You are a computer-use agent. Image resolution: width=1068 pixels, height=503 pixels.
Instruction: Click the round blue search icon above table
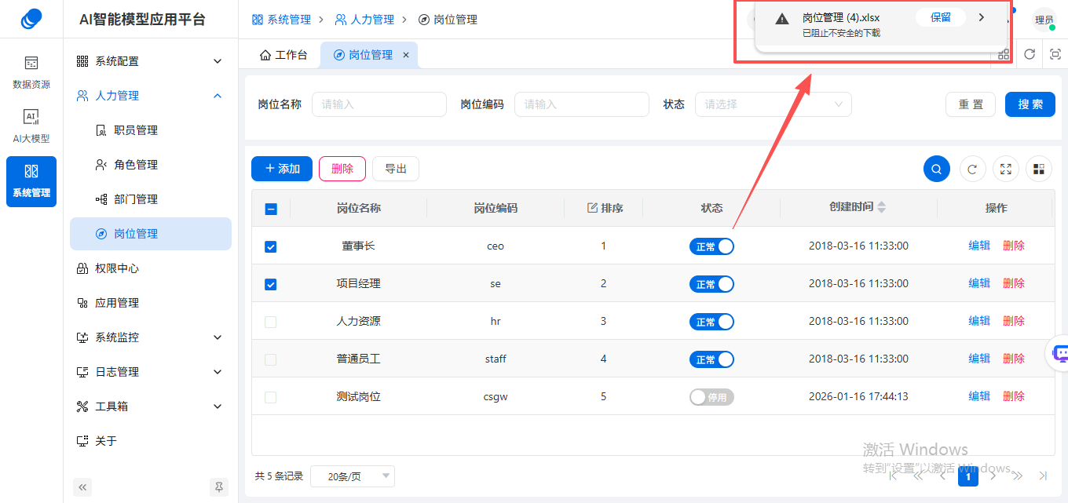coord(937,169)
